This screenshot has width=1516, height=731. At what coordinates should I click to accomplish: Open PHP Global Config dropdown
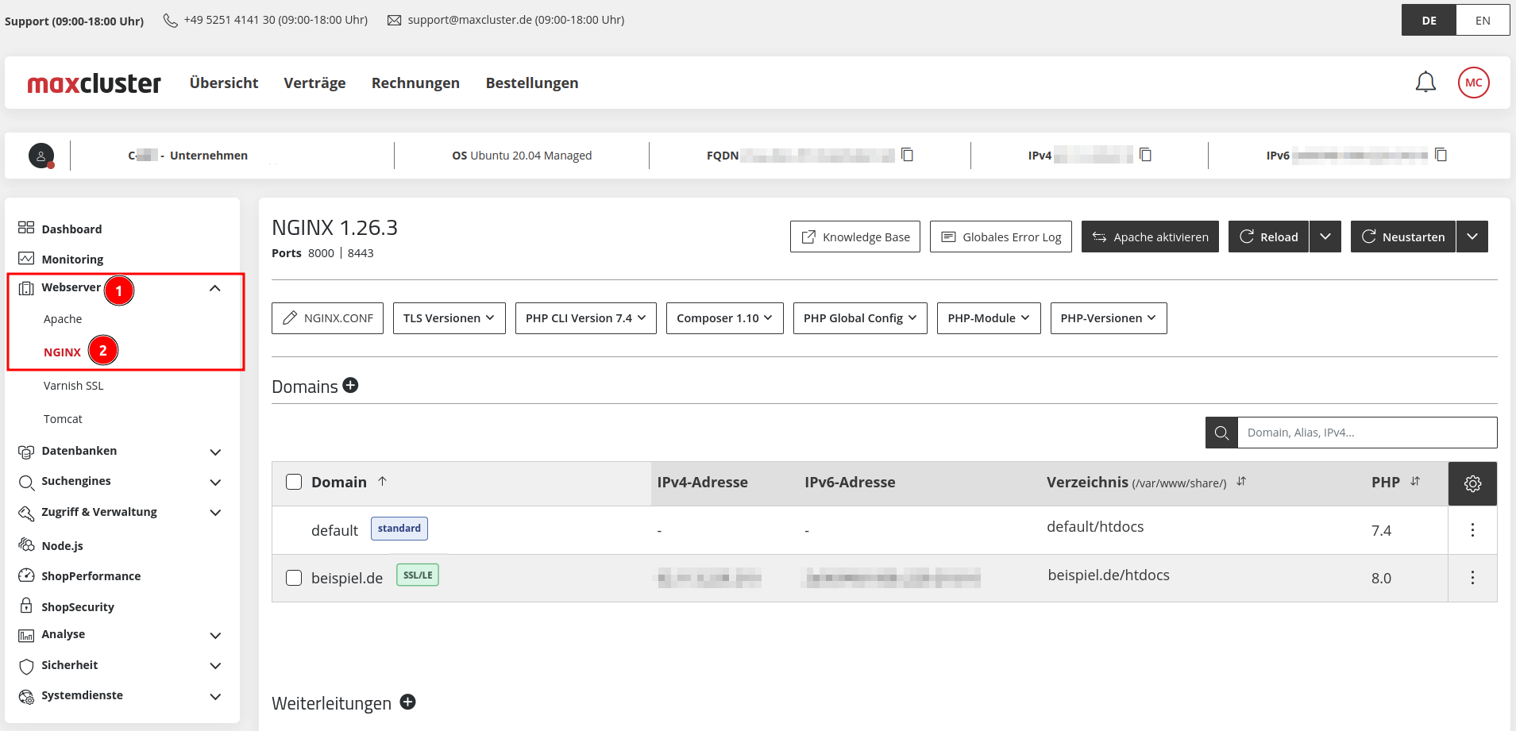(x=860, y=318)
